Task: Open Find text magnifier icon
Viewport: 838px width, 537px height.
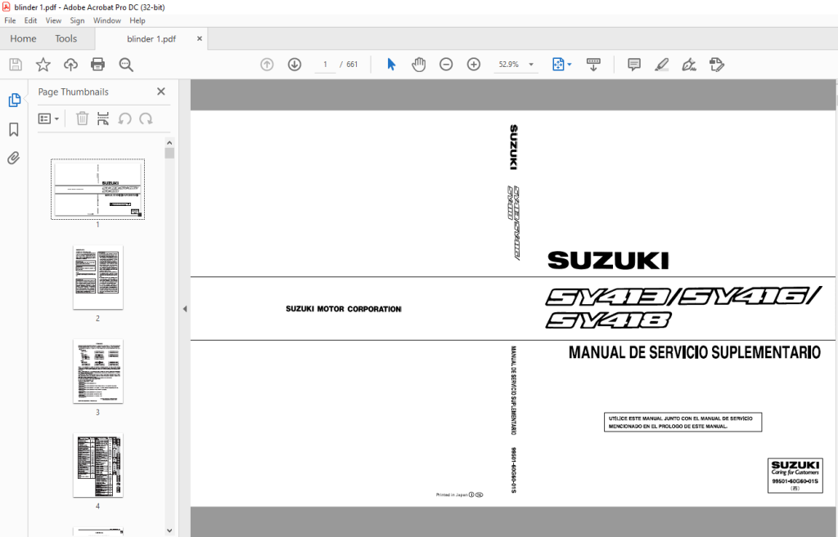Action: pos(126,65)
